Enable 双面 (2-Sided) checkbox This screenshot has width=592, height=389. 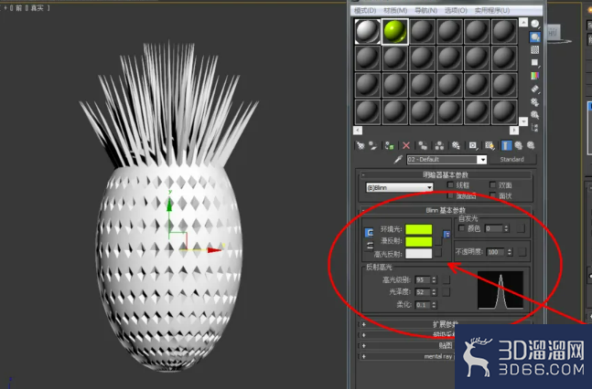[x=492, y=184]
